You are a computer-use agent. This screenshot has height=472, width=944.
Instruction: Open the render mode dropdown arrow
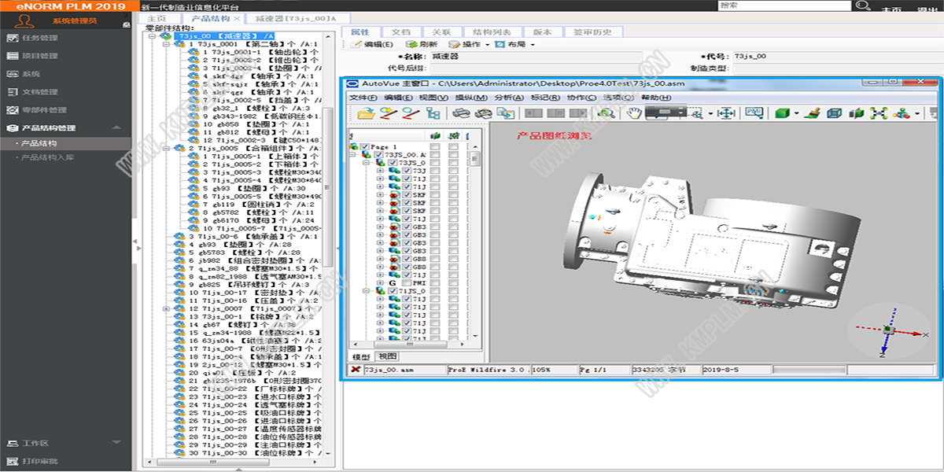pos(795,114)
